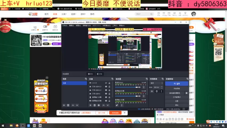The width and height of the screenshot is (227, 128).
Task: Adjust the 300 ms duration stepper arrows
Action: 162,87
